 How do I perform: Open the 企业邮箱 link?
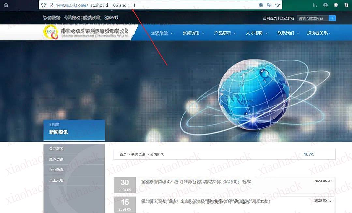[x=287, y=18]
